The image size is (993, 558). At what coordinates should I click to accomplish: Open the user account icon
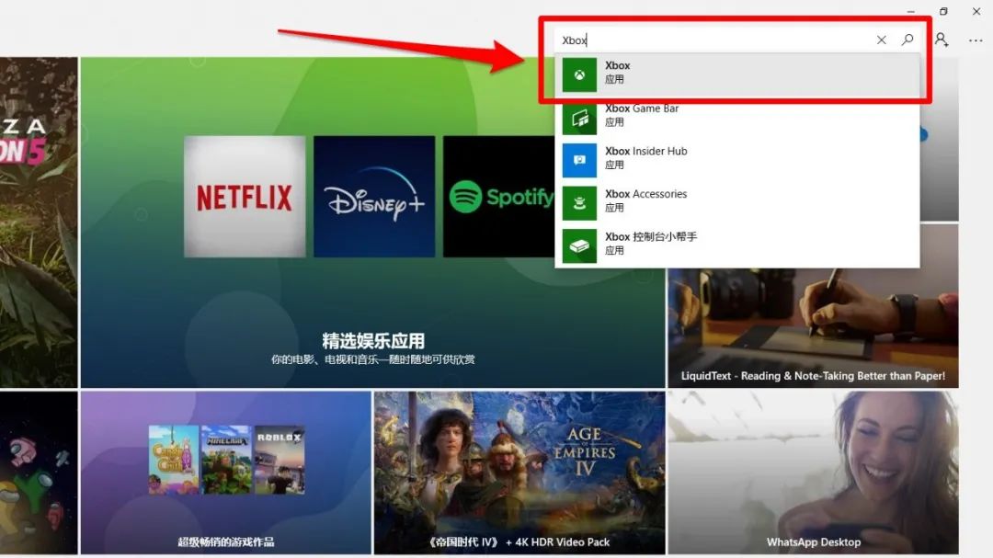942,40
